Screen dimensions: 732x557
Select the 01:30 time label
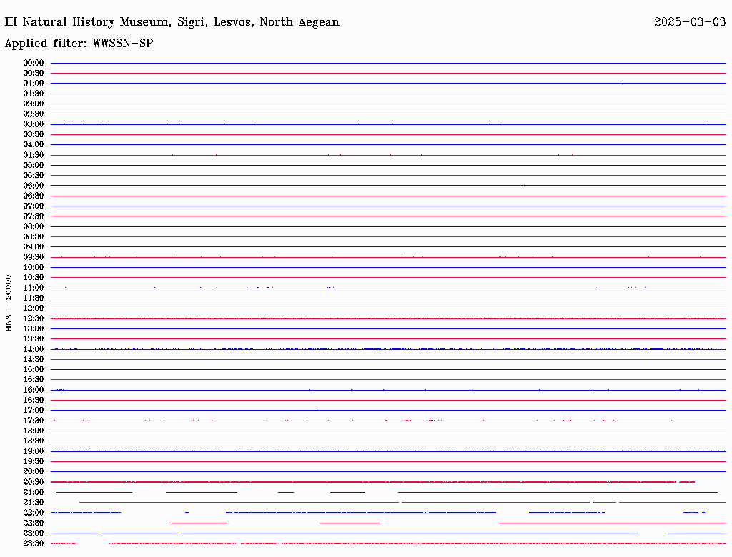click(x=34, y=94)
